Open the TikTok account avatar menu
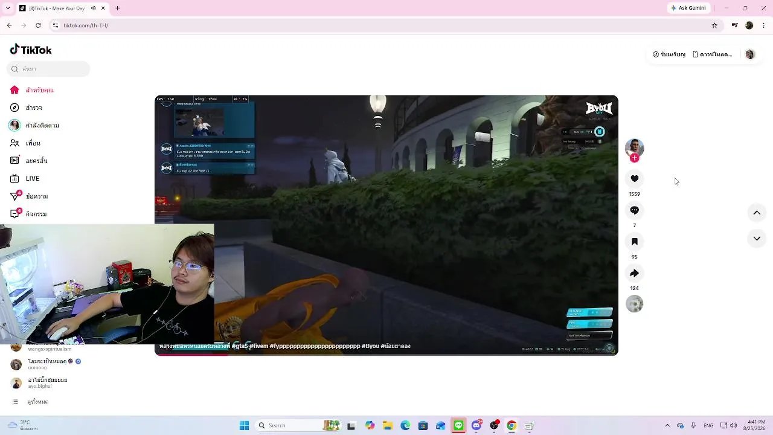The image size is (773, 435). tap(750, 54)
